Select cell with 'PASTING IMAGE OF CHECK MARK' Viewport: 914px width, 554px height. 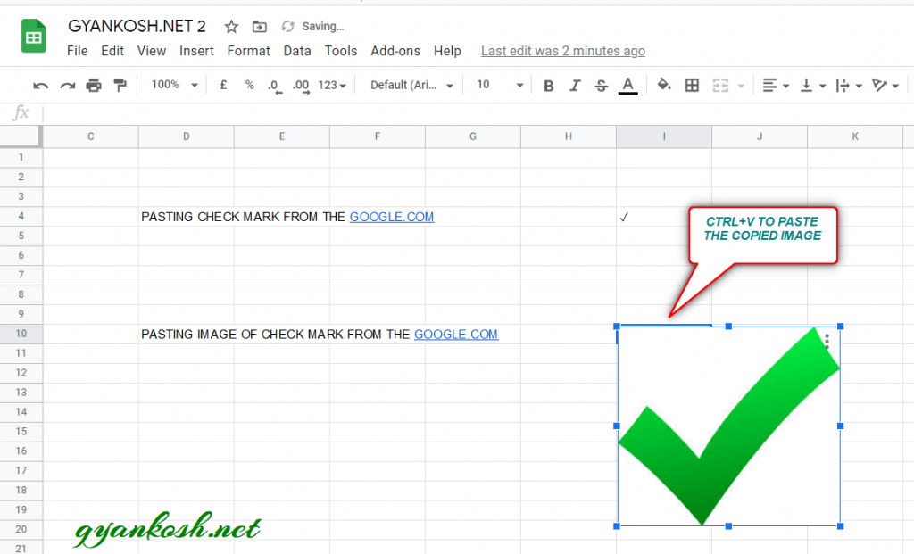coord(186,335)
